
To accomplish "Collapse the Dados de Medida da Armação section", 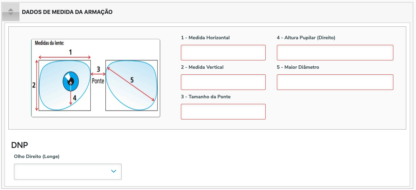I will [10, 12].
